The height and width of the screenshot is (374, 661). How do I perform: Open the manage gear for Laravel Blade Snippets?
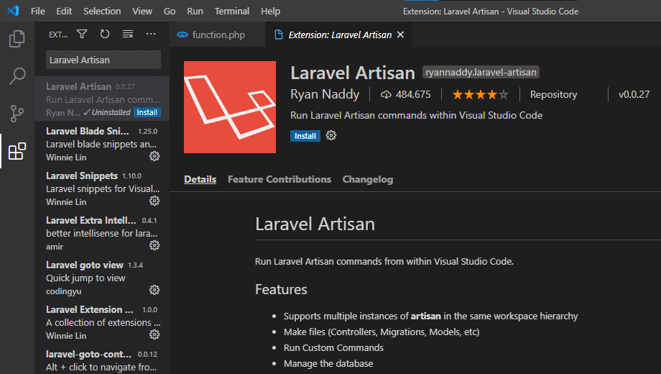[x=154, y=157]
